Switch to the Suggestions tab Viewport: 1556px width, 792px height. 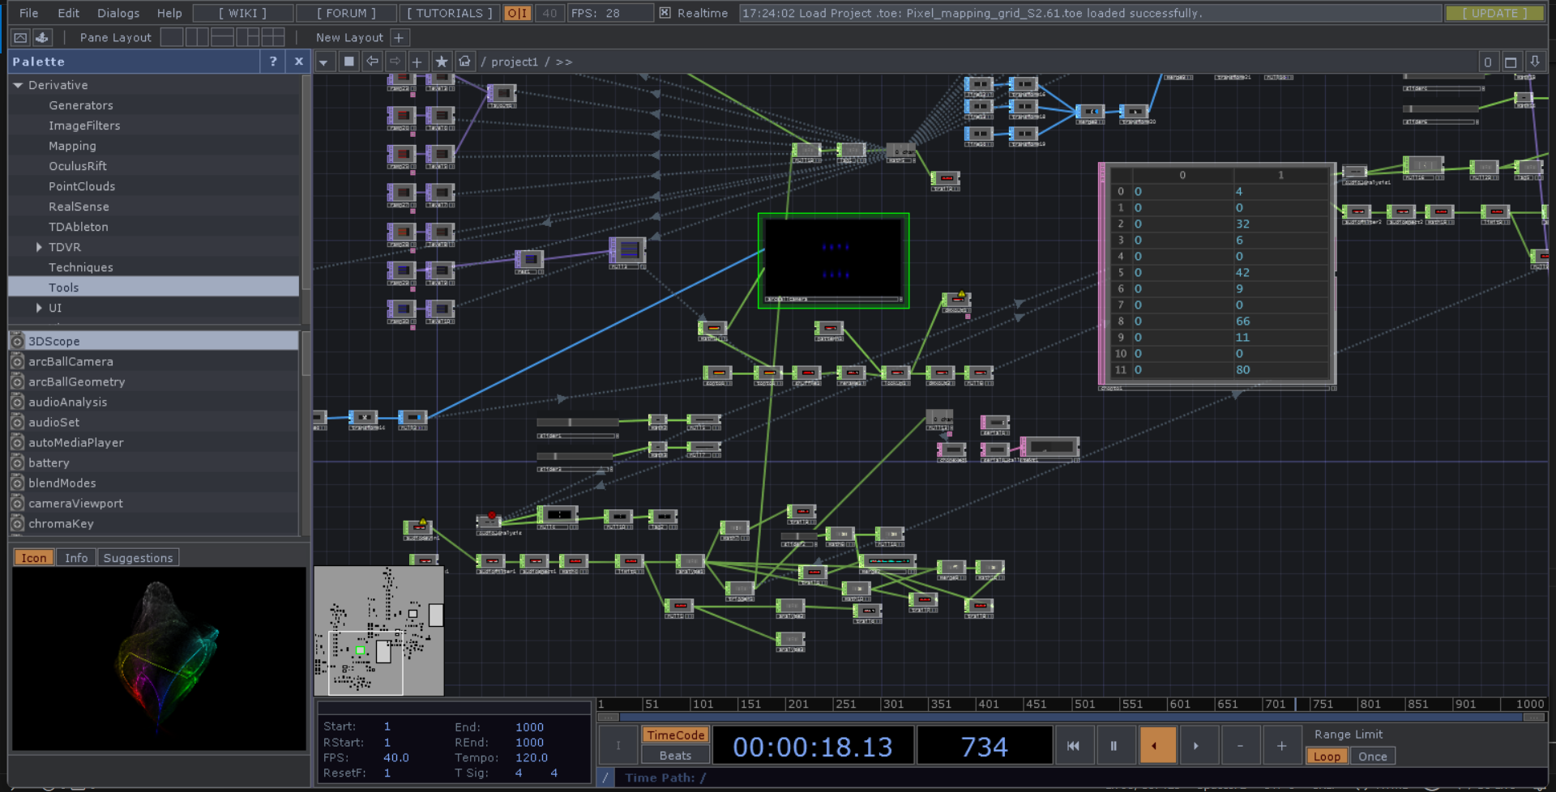coord(138,558)
